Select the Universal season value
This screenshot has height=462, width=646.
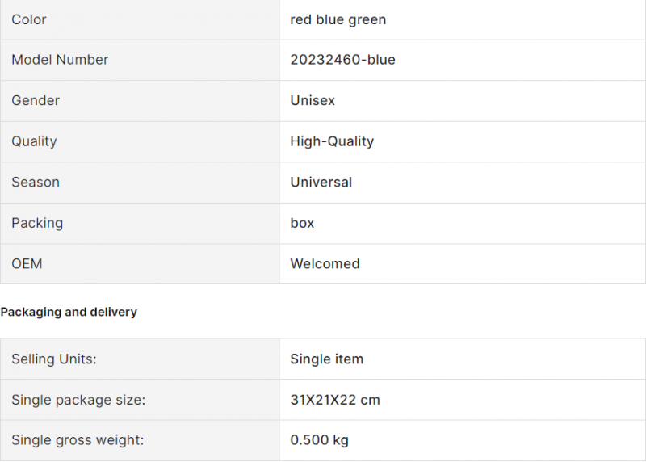(321, 183)
